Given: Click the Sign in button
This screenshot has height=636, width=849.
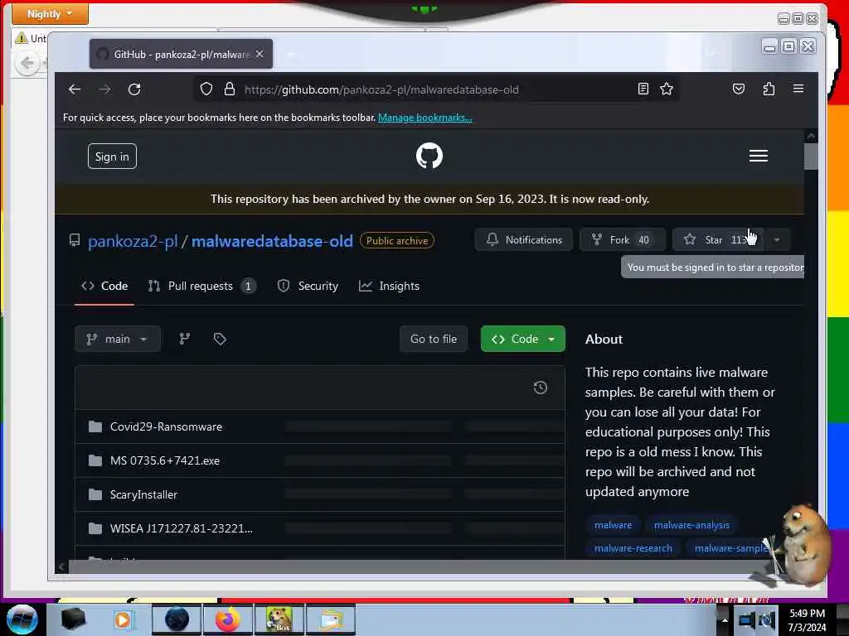Looking at the screenshot, I should (112, 157).
